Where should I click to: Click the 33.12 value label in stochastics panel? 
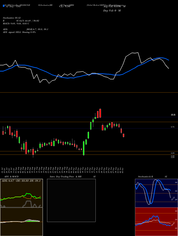point(173,198)
